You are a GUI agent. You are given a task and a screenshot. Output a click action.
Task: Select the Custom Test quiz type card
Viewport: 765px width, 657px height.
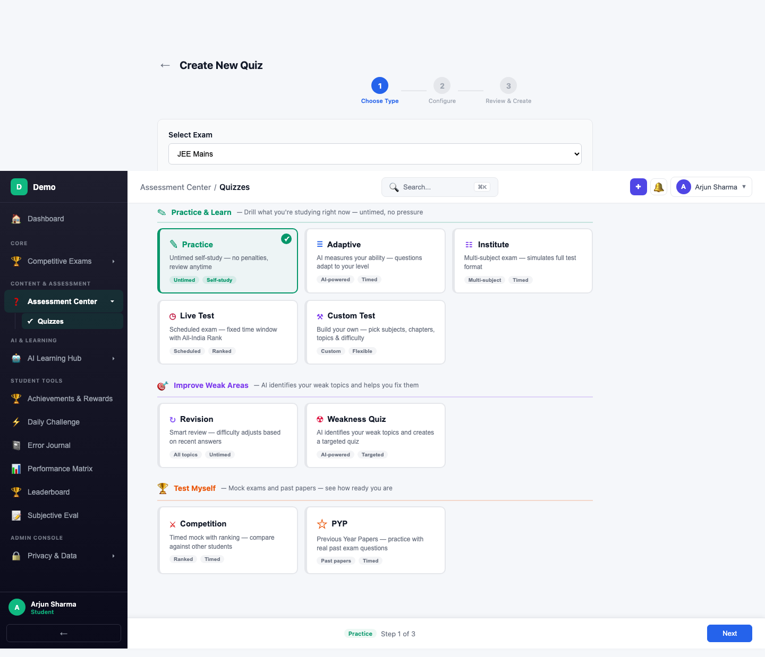(375, 332)
